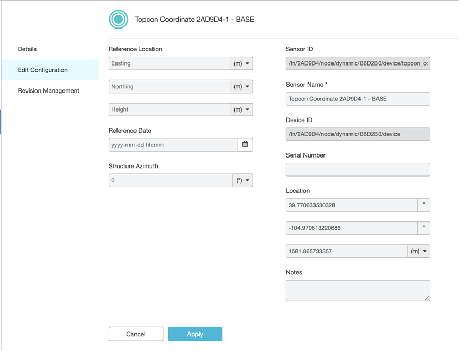Screen dimensions: 459x351
Task: Open the Location elevation unit dropdown
Action: (419, 251)
